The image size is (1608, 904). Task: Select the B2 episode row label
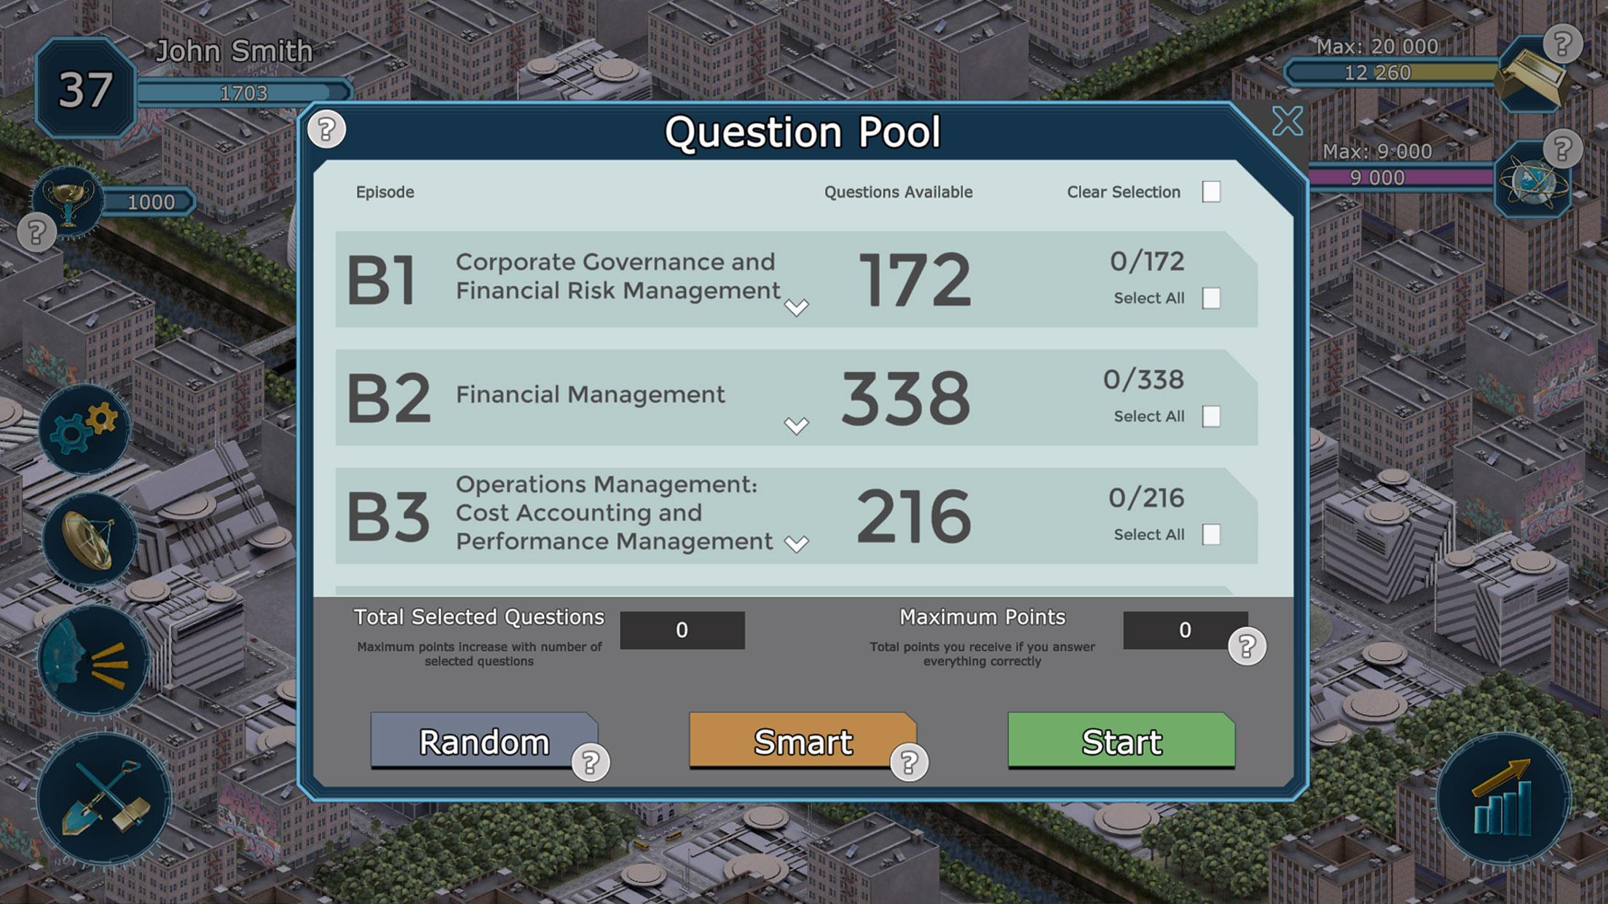[388, 397]
